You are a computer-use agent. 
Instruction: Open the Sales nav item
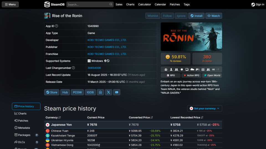point(119,4)
